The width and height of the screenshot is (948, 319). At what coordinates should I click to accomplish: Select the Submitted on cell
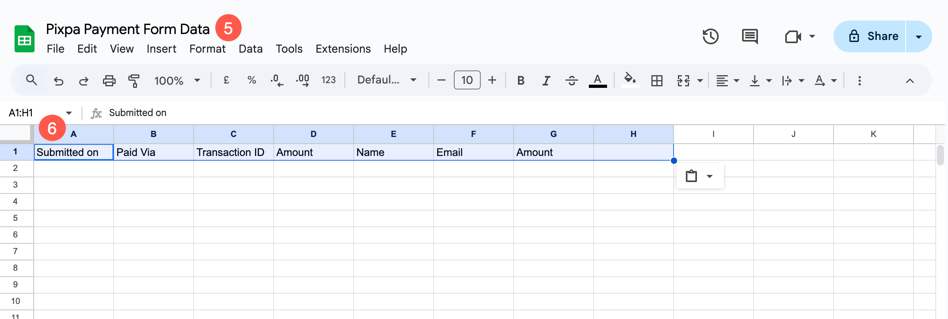click(74, 152)
